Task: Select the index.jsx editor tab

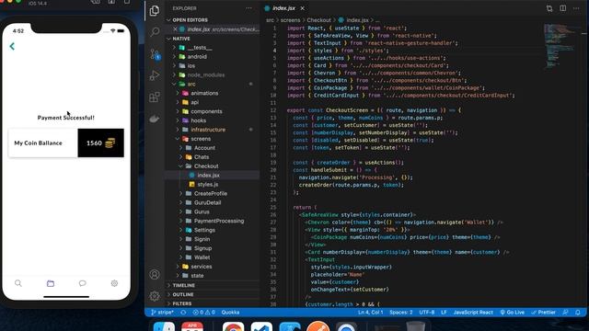Action: pos(283,8)
